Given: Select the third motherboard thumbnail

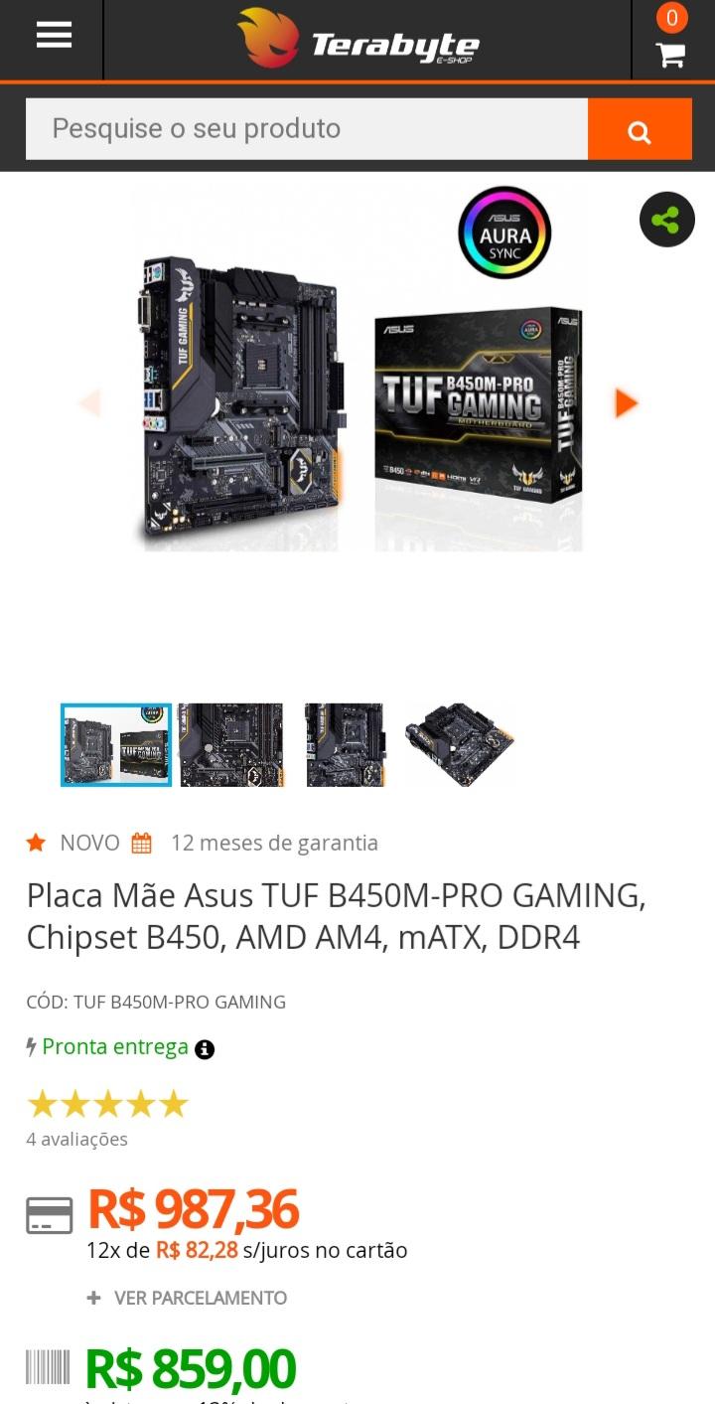Looking at the screenshot, I should (x=345, y=745).
